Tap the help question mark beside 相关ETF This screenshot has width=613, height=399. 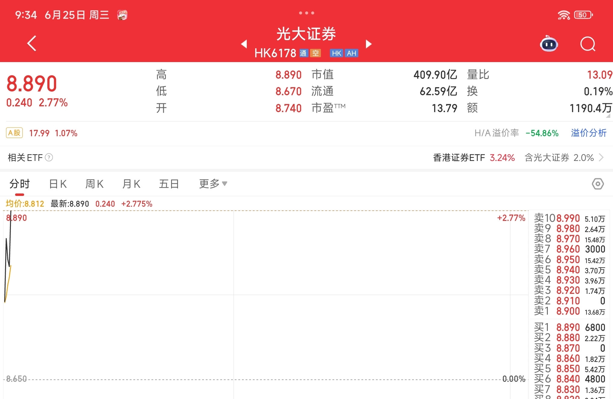pyautogui.click(x=49, y=157)
